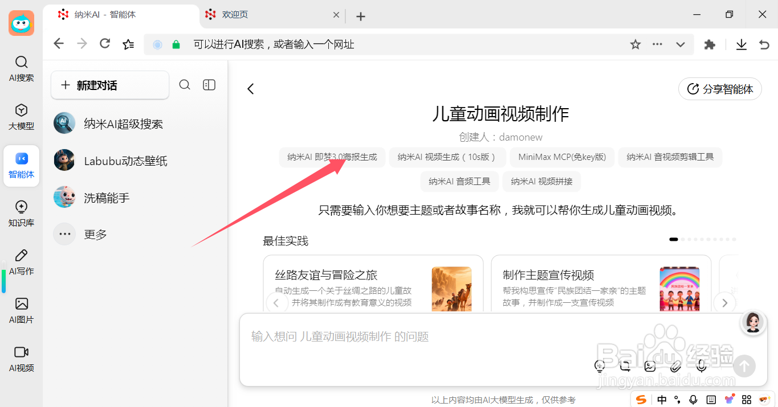Click the Sogou input method icon in taskbar
The height and width of the screenshot is (407, 778).
click(x=641, y=399)
